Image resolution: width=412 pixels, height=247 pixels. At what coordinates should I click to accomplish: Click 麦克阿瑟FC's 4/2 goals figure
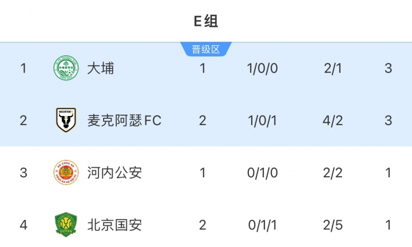click(332, 121)
